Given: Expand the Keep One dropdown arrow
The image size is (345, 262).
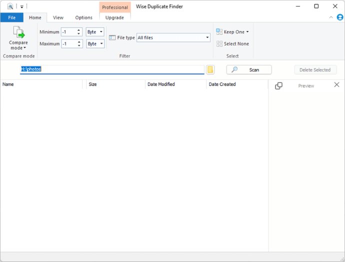Looking at the screenshot, I should [x=247, y=32].
